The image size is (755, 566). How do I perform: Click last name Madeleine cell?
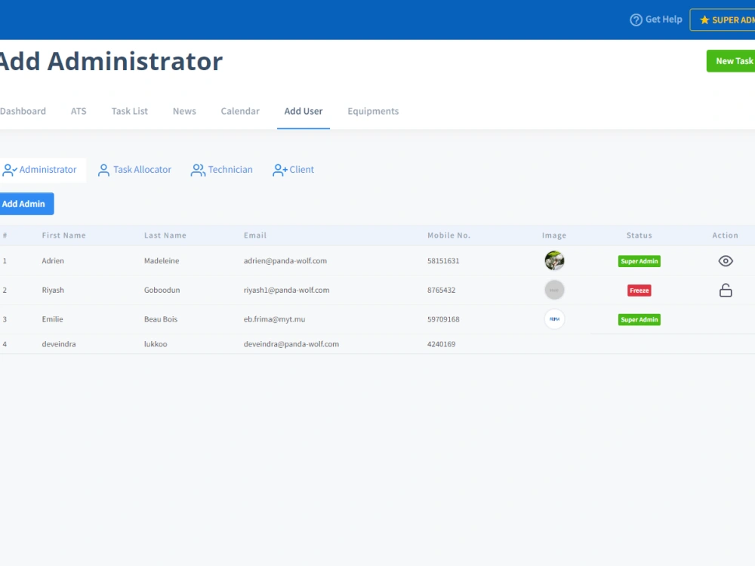(162, 261)
